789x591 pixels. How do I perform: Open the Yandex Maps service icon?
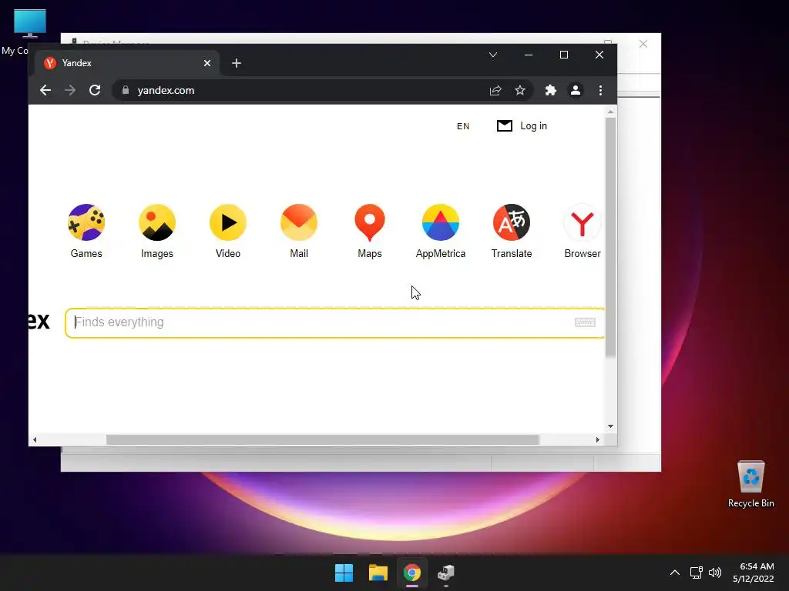370,222
